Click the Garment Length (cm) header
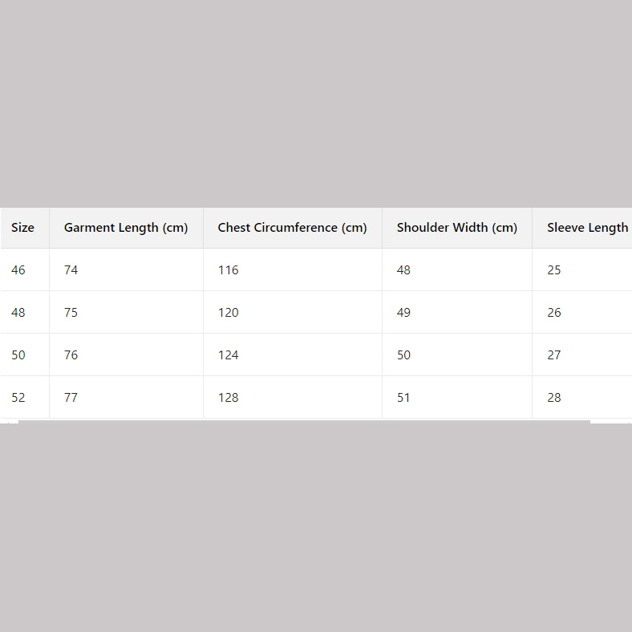The width and height of the screenshot is (632, 632). (x=126, y=228)
